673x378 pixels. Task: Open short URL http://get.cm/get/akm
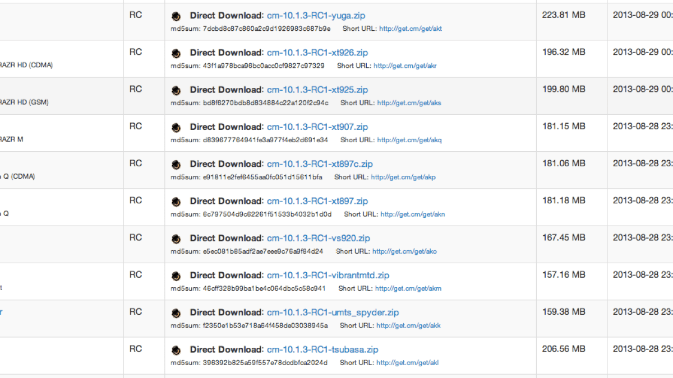[x=408, y=288]
